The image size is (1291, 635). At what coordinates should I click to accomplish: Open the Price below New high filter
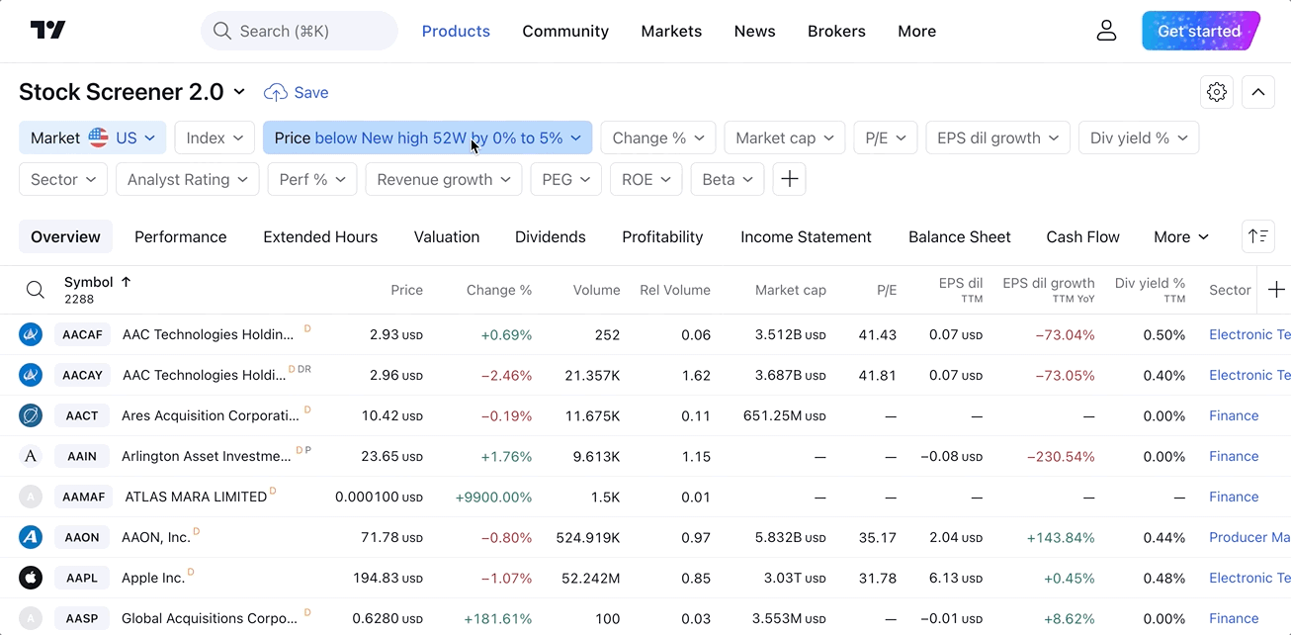[427, 137]
